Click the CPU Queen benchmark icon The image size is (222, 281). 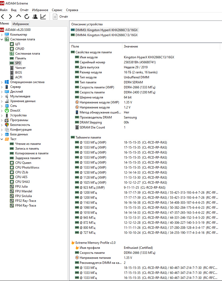tap(12, 163)
